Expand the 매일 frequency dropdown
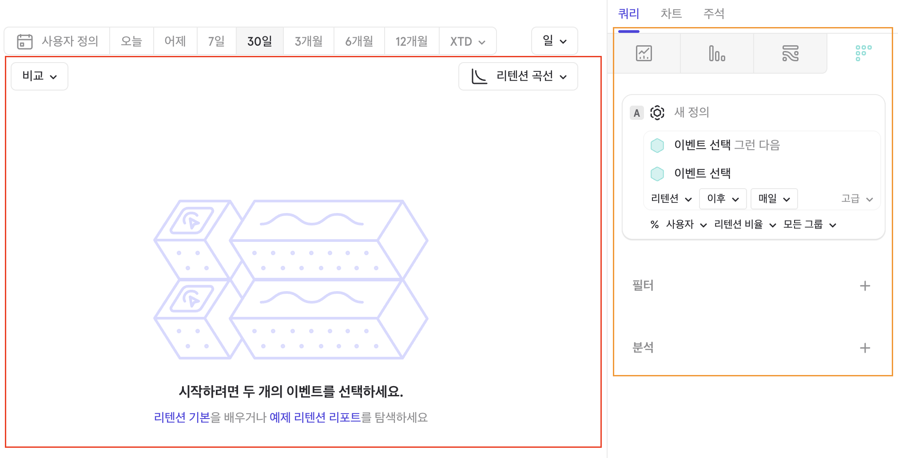 click(774, 199)
